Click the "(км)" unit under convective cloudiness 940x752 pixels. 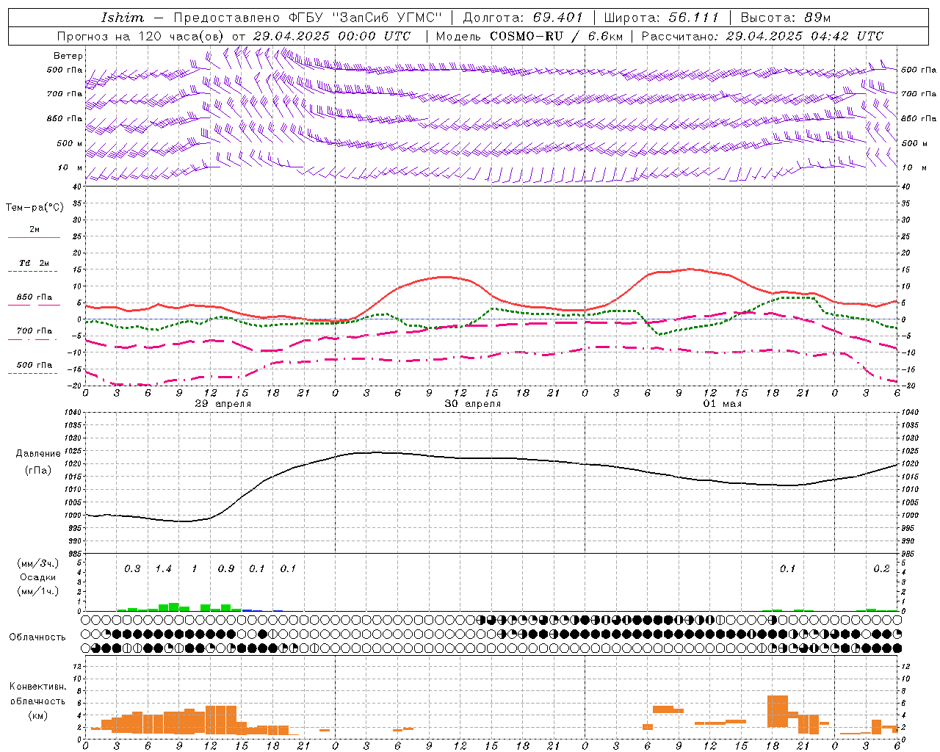[38, 715]
